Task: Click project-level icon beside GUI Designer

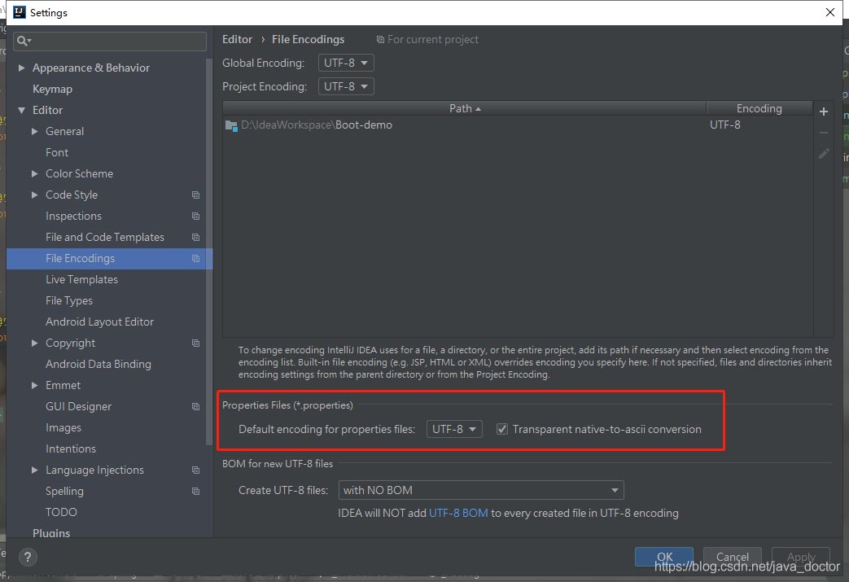Action: point(195,407)
